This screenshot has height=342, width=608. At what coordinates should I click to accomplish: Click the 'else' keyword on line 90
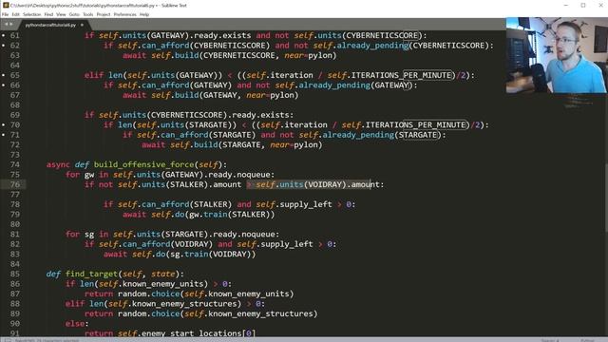(x=75, y=324)
